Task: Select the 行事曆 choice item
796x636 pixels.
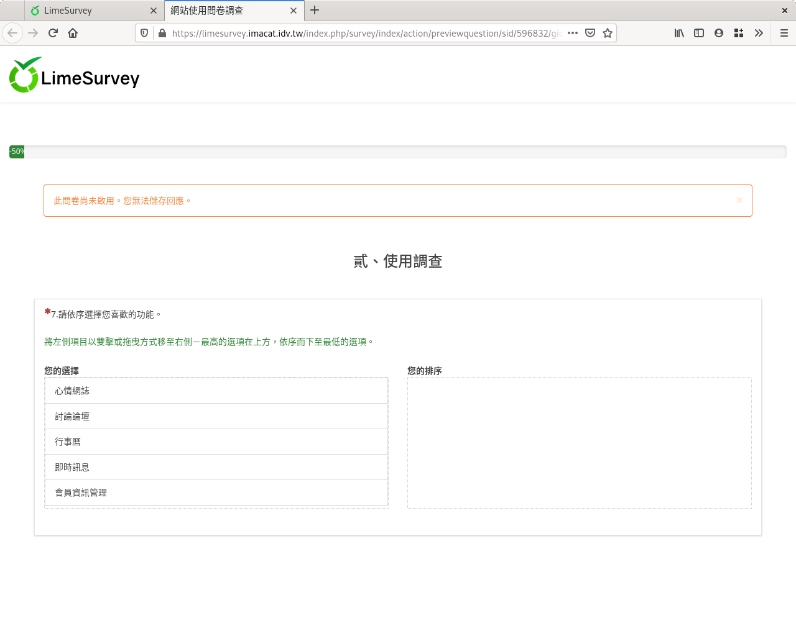Action: (x=216, y=442)
